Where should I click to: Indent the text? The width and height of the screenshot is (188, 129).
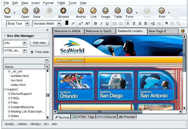pyautogui.click(x=153, y=24)
